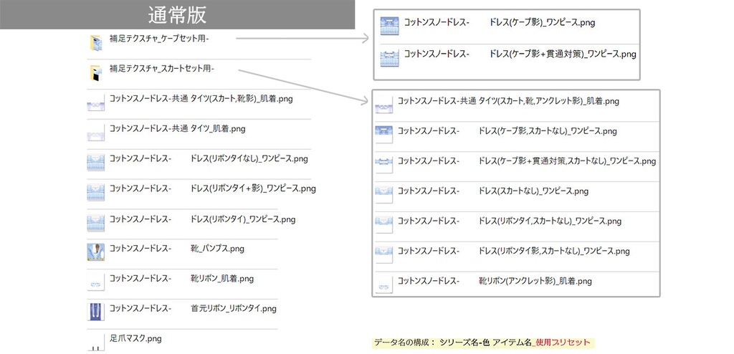Select thumbnail of ドレス(リボンタイ,スカートなし)_ワンピース.png
Viewport: 734px width, 354px height.
[x=384, y=225]
